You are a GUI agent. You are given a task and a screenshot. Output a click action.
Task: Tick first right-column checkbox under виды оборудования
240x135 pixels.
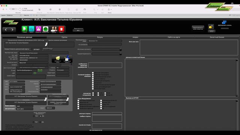[x=101, y=100]
